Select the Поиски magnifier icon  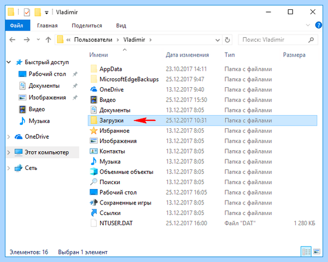[93, 181]
